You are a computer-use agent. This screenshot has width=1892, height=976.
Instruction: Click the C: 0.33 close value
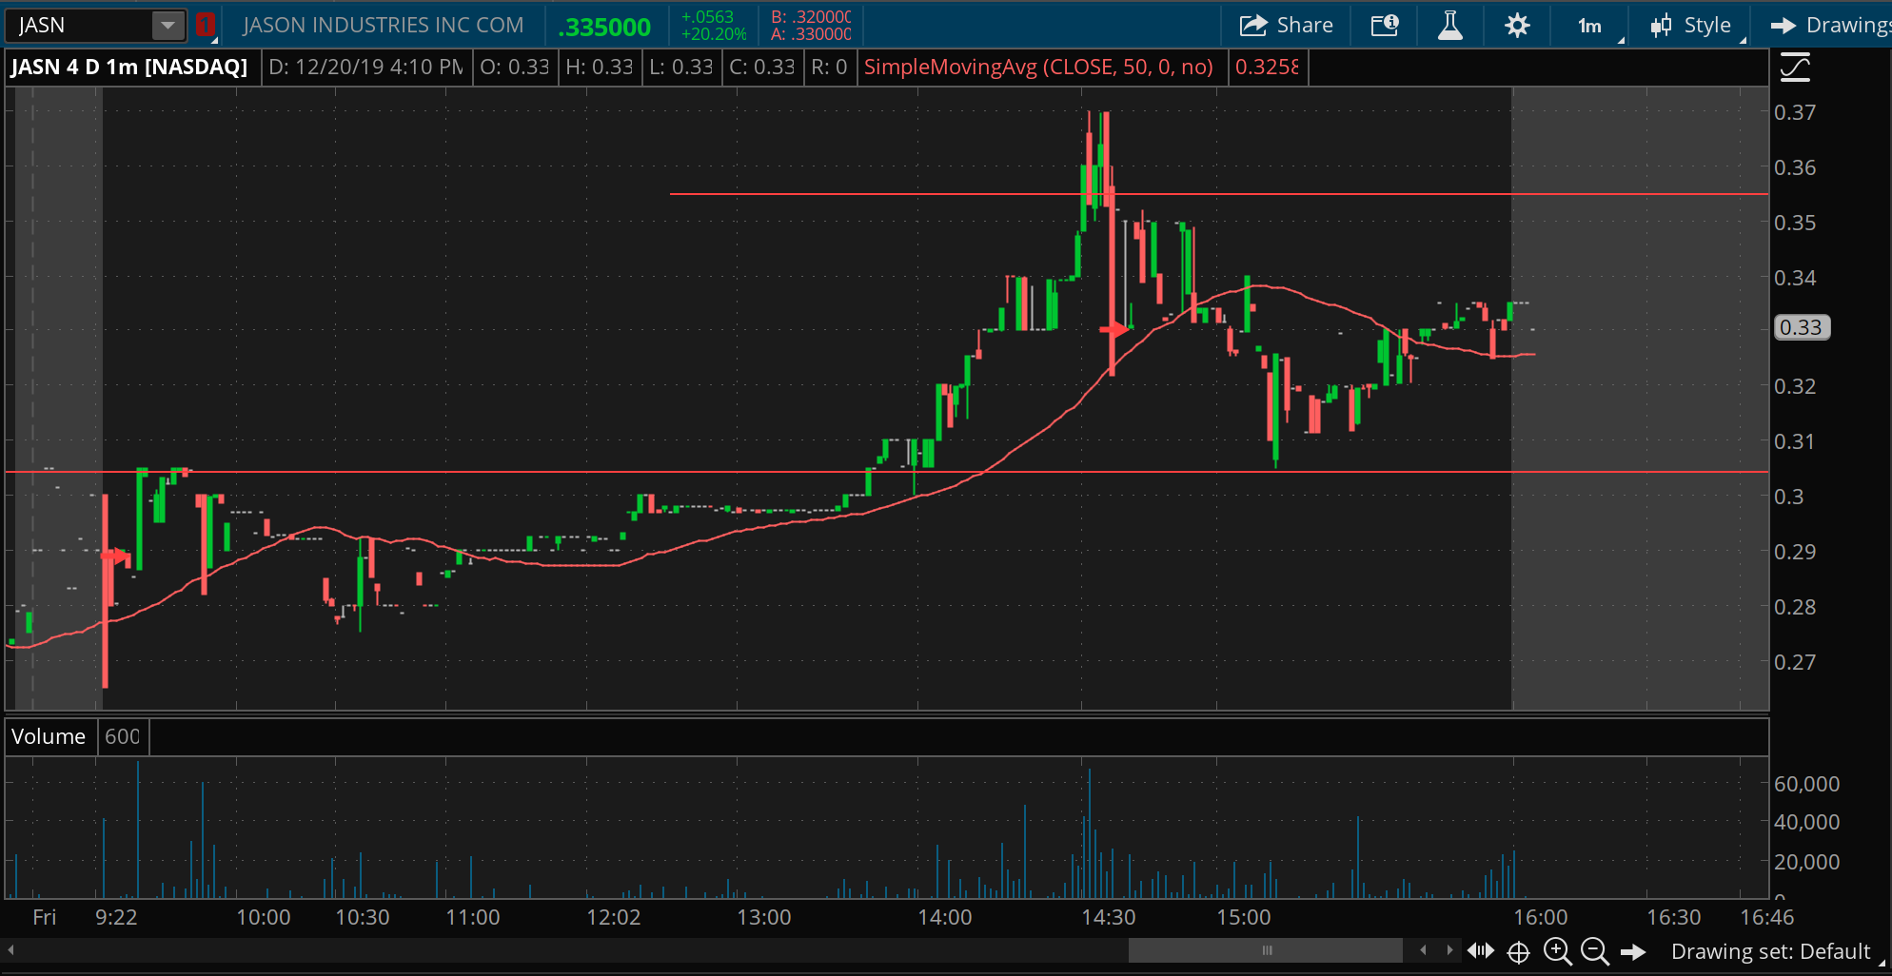coord(762,68)
